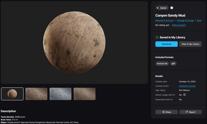Click the Rate product link
This screenshot has height=124, width=207.
179,25
